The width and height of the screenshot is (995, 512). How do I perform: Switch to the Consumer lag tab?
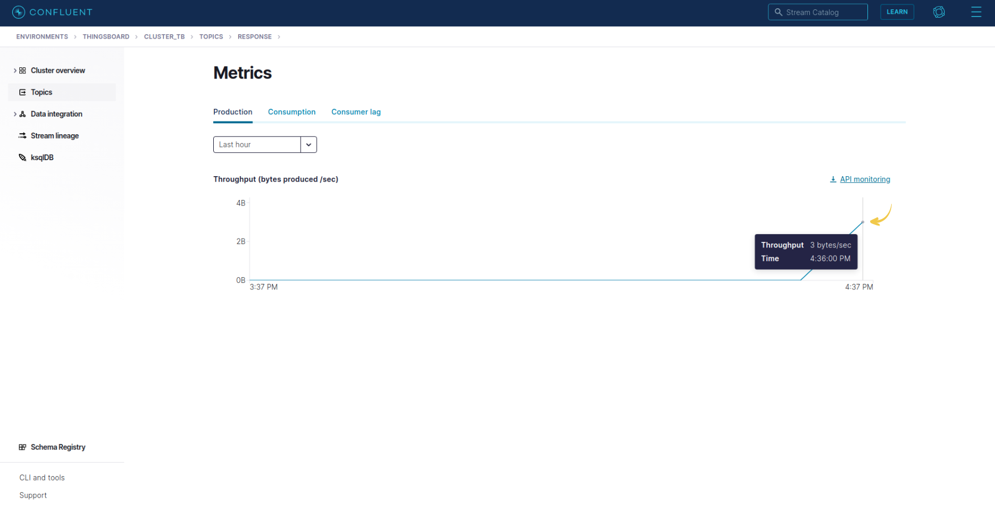point(356,112)
